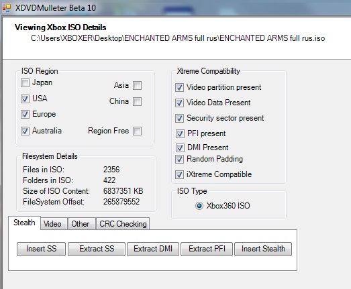The image size is (351, 289).
Task: Open the CRC Checking tab
Action: pos(123,224)
